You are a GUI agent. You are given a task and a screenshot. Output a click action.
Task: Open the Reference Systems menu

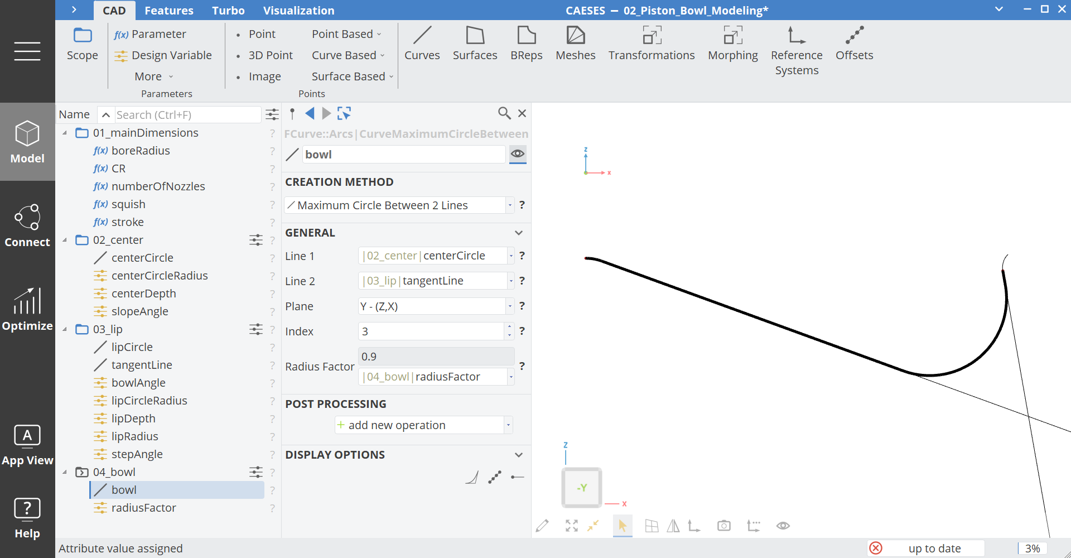pos(797,51)
